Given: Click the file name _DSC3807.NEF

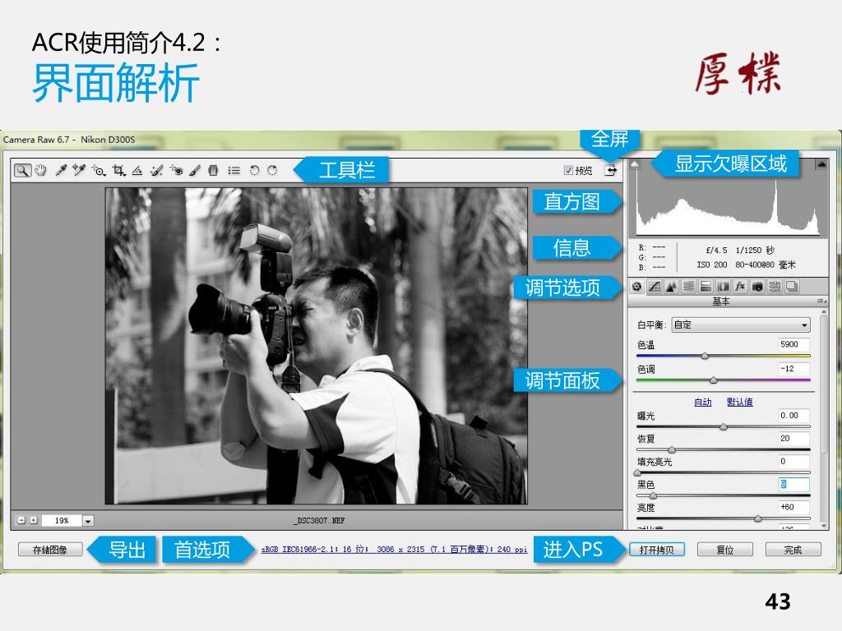Looking at the screenshot, I should (320, 520).
